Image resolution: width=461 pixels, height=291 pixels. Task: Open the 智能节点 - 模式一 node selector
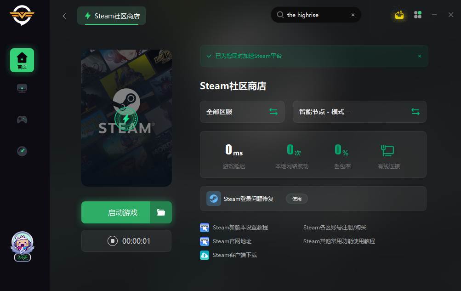tap(359, 112)
